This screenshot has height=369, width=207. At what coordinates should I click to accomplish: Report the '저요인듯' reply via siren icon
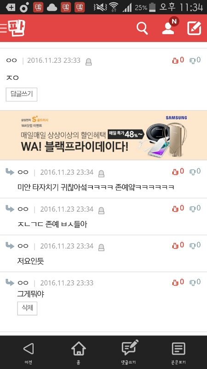pos(101,247)
